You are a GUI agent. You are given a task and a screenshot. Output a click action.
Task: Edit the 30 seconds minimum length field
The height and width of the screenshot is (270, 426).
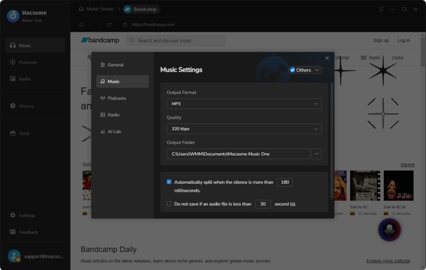click(x=263, y=204)
